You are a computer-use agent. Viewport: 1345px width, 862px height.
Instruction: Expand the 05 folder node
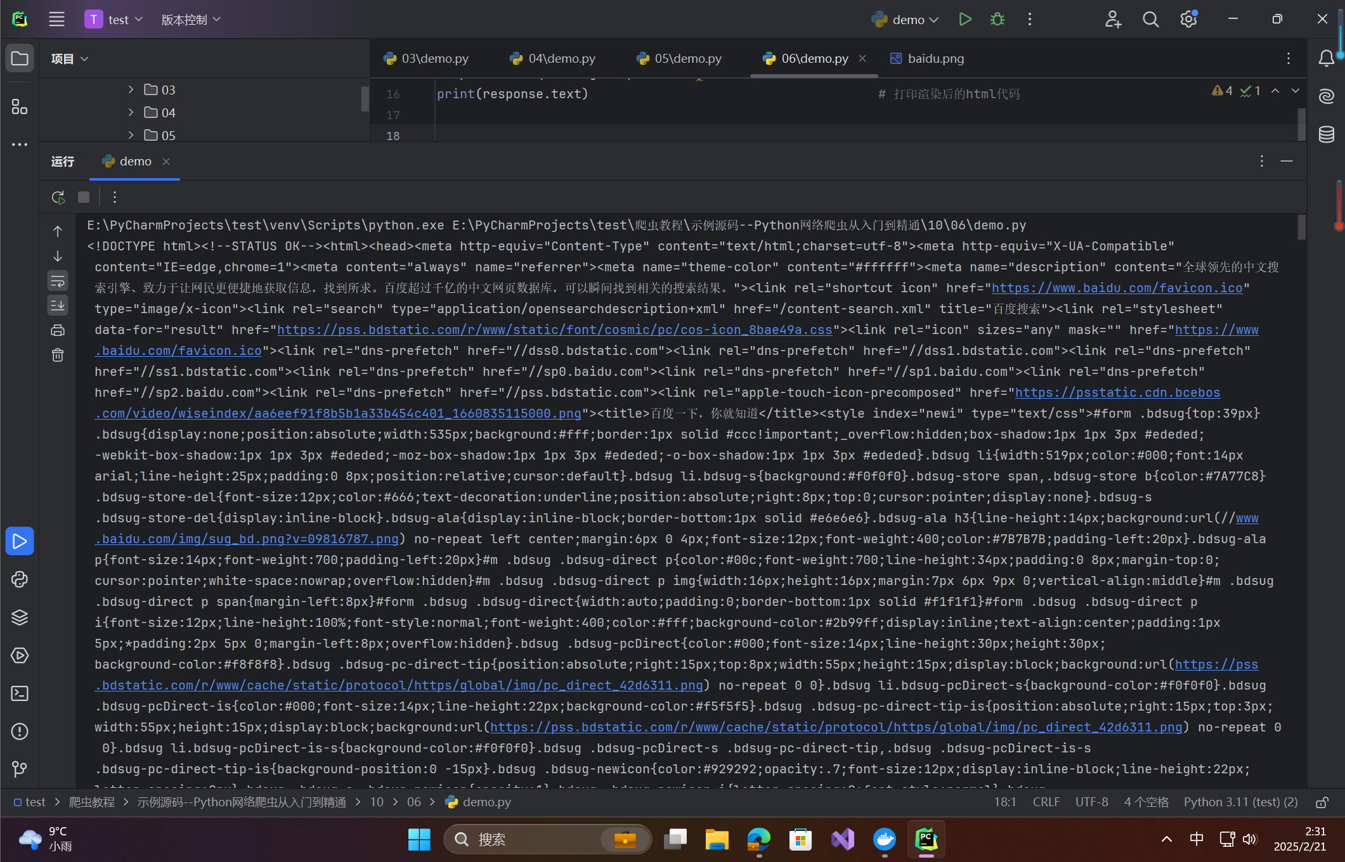coord(131,135)
